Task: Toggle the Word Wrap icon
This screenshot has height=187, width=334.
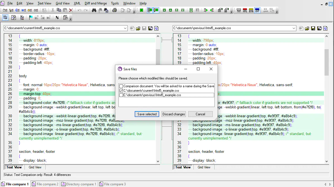Action: (5, 18)
